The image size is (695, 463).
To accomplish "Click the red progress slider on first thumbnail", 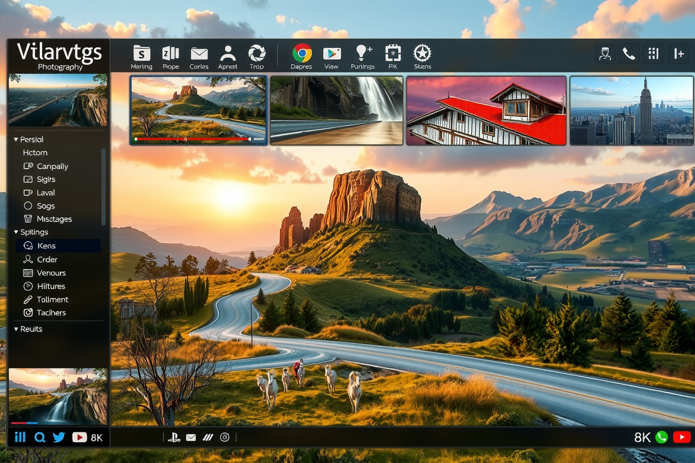I will (x=193, y=139).
